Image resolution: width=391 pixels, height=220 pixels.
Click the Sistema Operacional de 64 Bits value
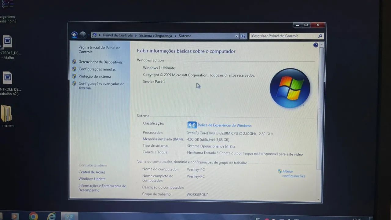[211, 146]
